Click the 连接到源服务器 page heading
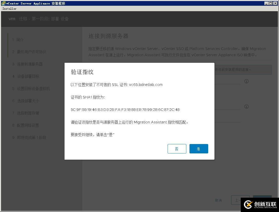 point(108,36)
